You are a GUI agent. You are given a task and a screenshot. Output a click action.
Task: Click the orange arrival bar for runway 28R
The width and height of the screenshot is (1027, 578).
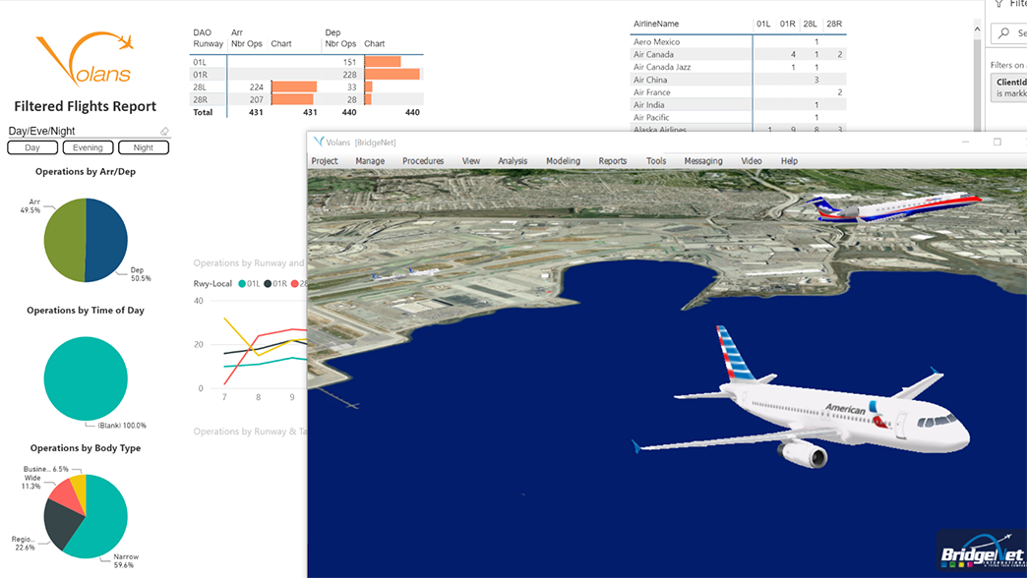(x=292, y=99)
